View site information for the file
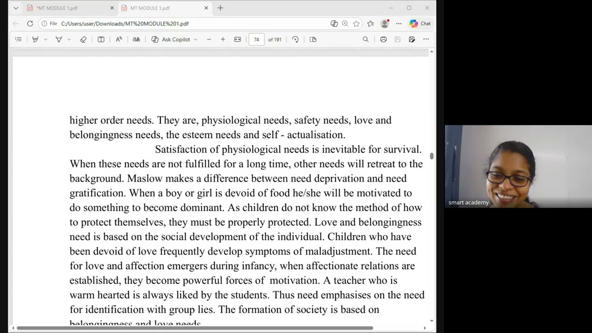This screenshot has height=333, width=592. (x=49, y=24)
